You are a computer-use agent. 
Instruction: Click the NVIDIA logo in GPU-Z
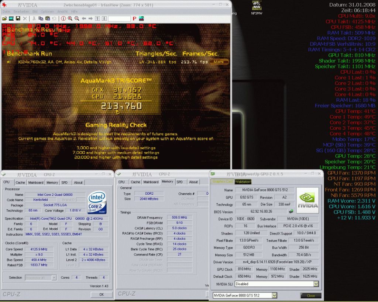[x=307, y=201]
